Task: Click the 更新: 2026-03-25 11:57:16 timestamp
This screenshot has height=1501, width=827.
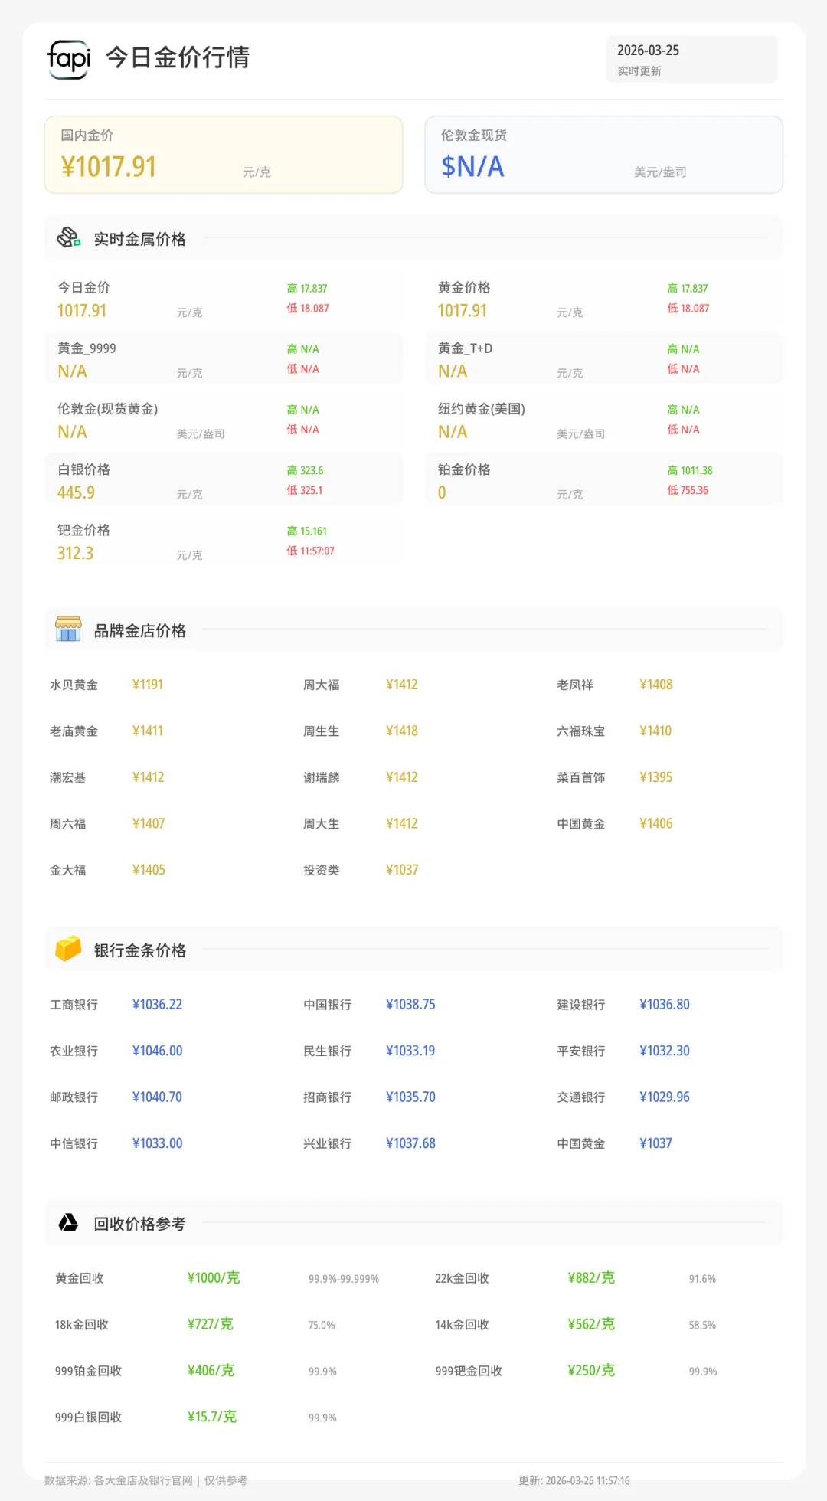Action: coord(574,1481)
